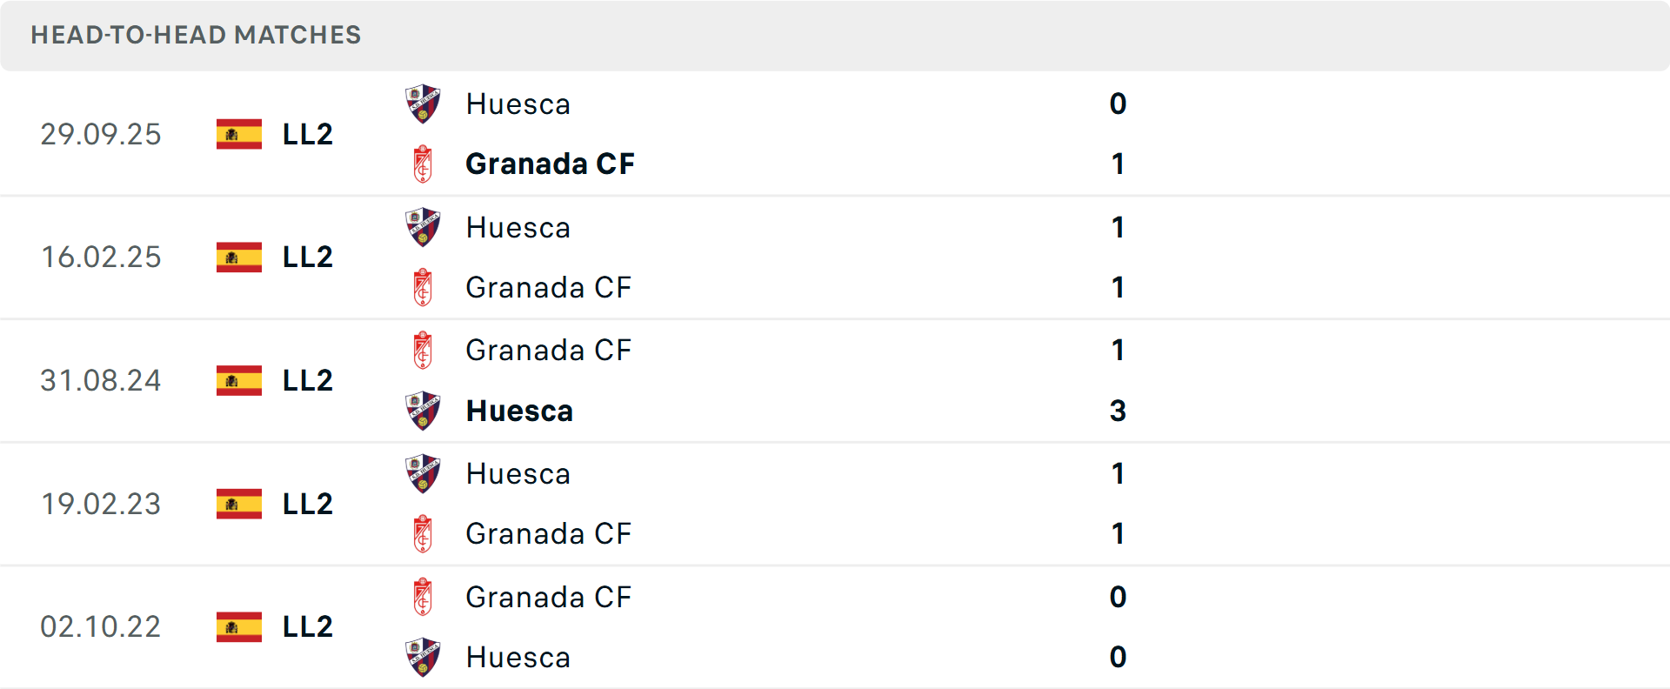
Task: Select the date 19.02.23
Action: 101,504
